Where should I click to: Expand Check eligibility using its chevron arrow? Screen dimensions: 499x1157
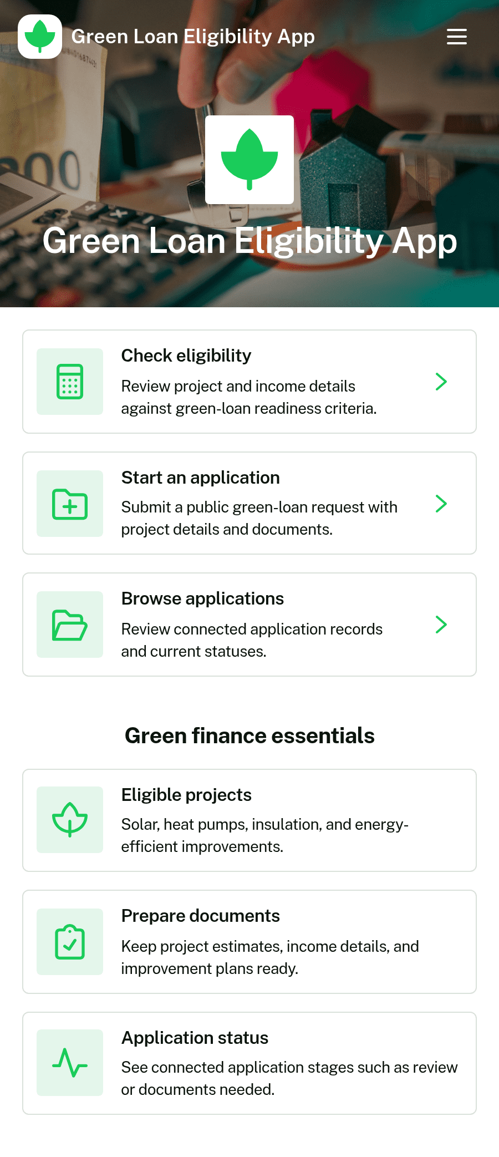pos(441,382)
